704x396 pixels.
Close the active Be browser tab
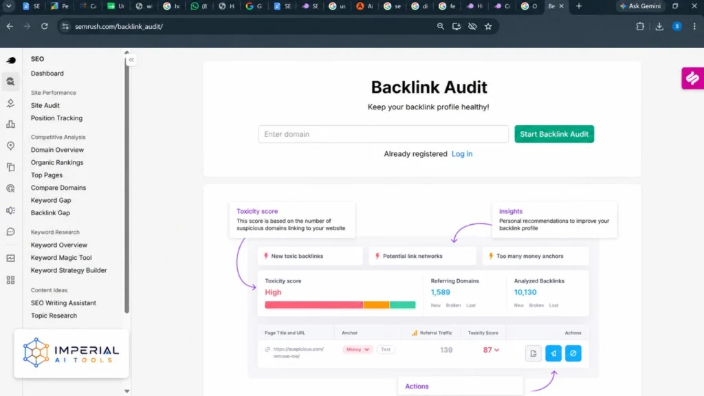[x=561, y=6]
